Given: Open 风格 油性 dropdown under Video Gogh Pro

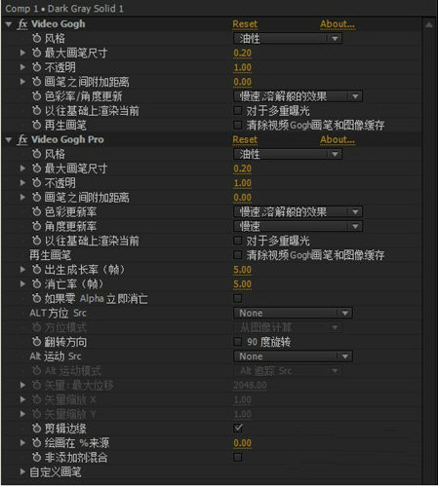Looking at the screenshot, I should point(288,154).
